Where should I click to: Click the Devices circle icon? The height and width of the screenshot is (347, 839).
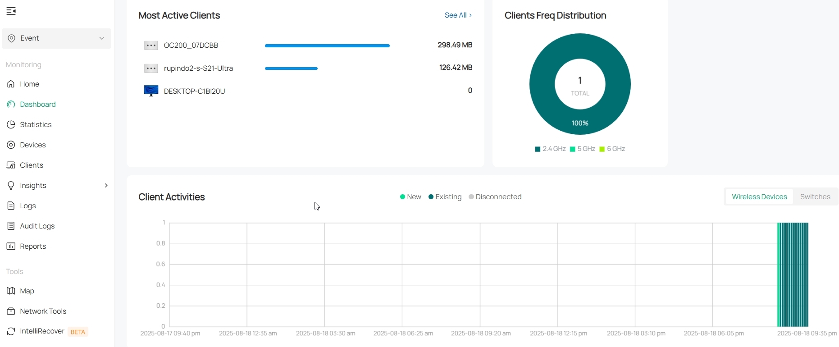pyautogui.click(x=11, y=145)
